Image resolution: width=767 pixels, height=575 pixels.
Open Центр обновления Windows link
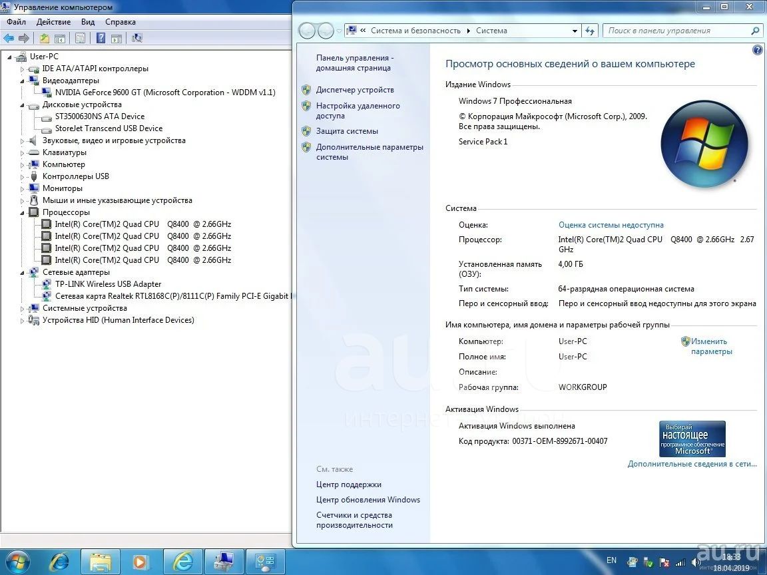(368, 500)
